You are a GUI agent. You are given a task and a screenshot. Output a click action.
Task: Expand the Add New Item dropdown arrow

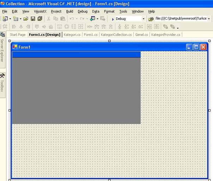(x=20, y=19)
